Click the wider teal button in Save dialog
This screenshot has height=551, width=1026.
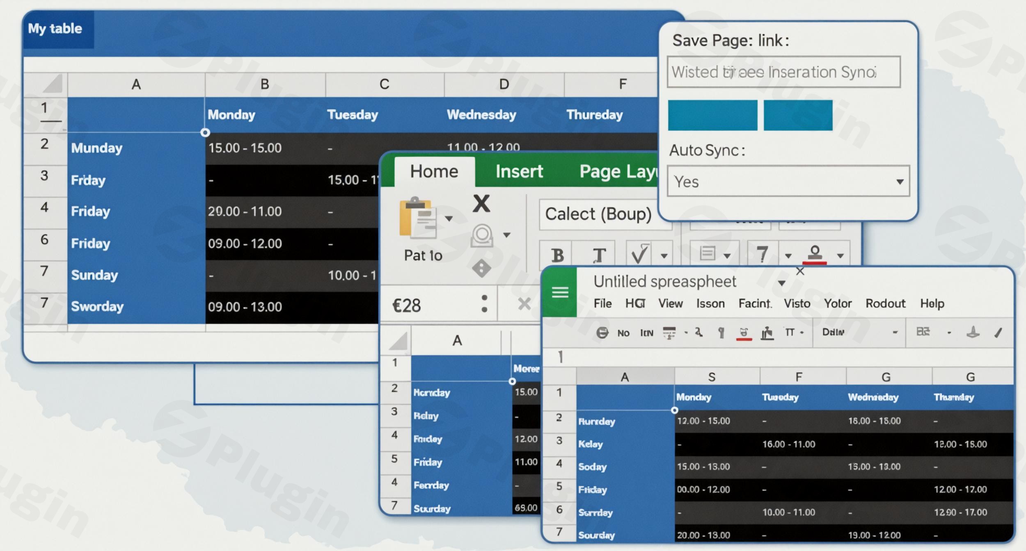click(x=712, y=115)
